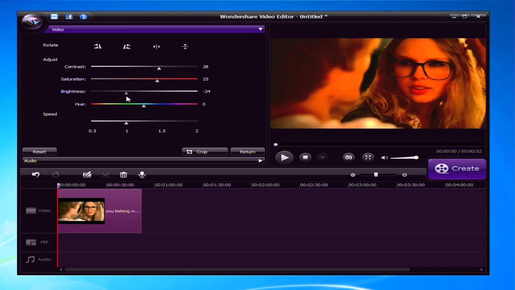Image resolution: width=515 pixels, height=290 pixels.
Task: Click the Reset button
Action: 39,152
